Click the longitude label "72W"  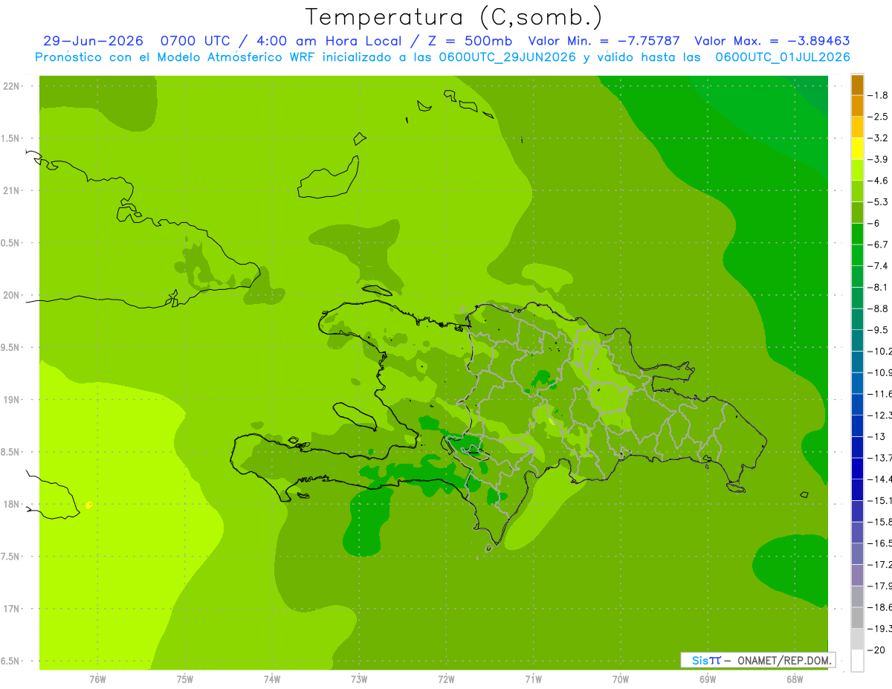click(x=446, y=679)
